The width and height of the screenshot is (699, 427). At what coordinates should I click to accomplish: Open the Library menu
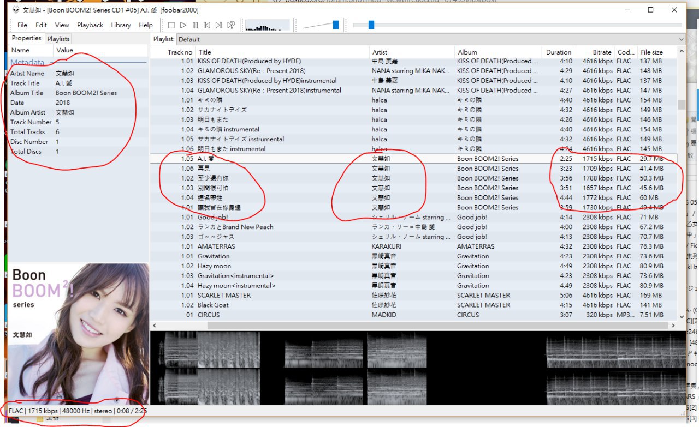click(x=121, y=25)
